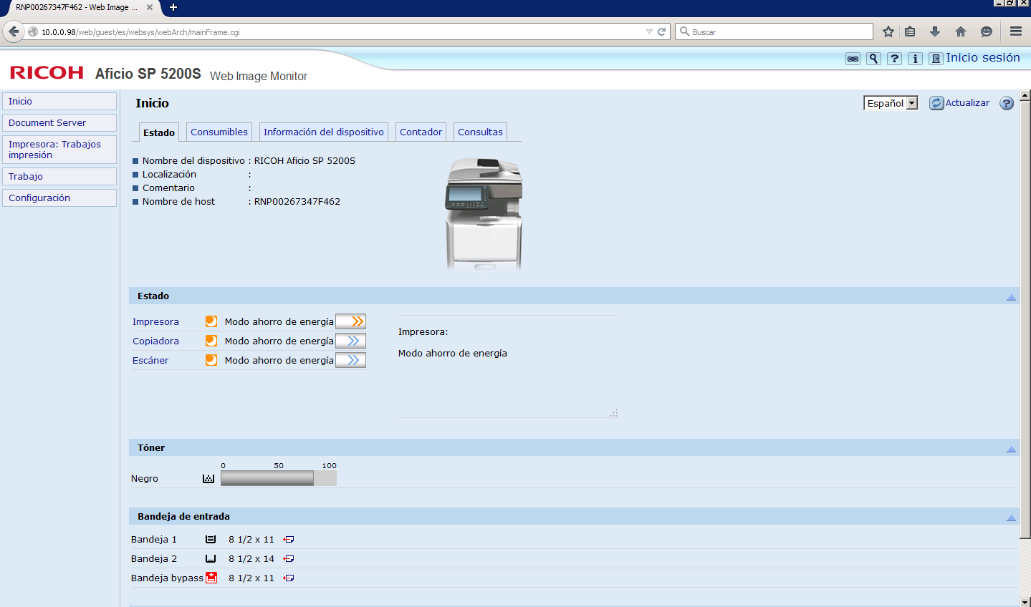
Task: Open Configuración in the left sidebar
Action: click(x=59, y=198)
